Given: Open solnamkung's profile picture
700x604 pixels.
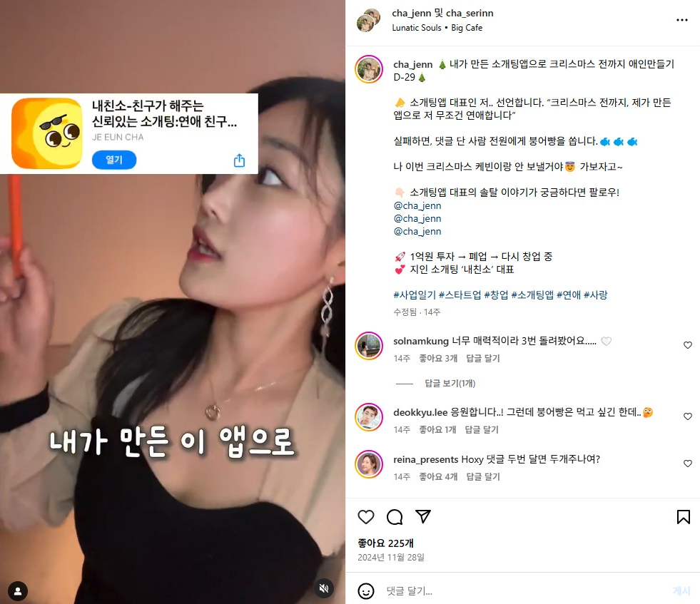Looking at the screenshot, I should (x=369, y=346).
